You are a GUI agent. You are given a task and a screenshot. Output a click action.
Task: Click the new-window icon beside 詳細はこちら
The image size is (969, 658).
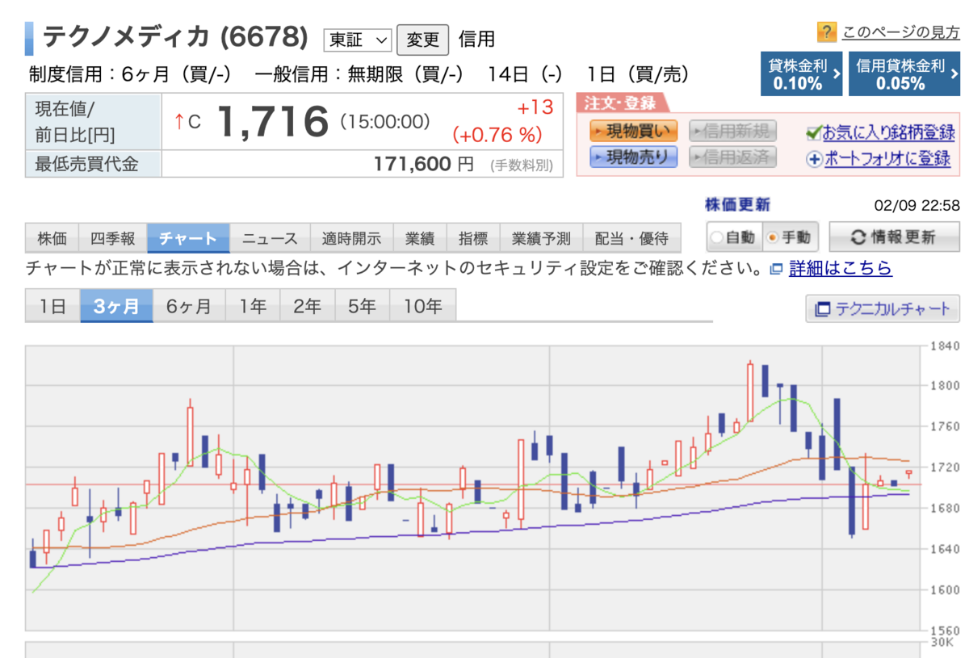776,269
